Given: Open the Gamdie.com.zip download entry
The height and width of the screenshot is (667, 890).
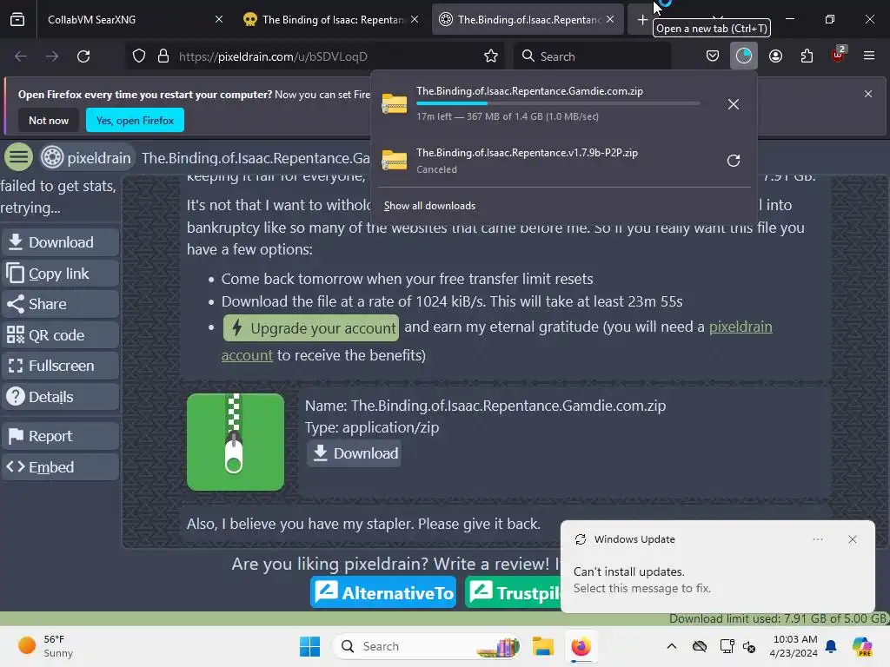Looking at the screenshot, I should [542, 103].
